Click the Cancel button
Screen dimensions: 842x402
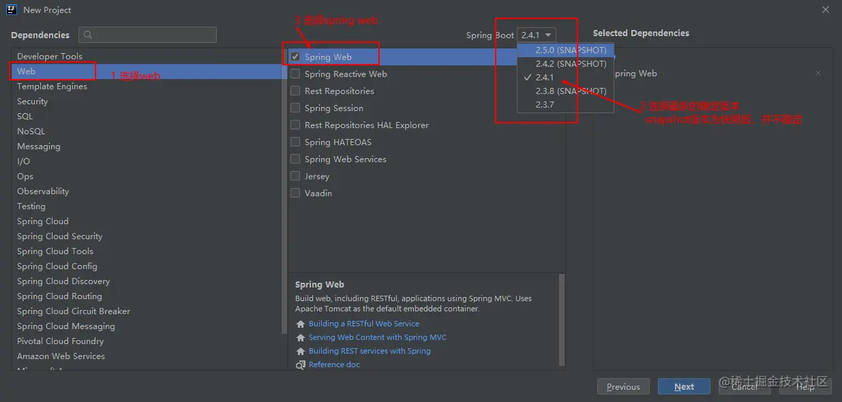point(745,386)
